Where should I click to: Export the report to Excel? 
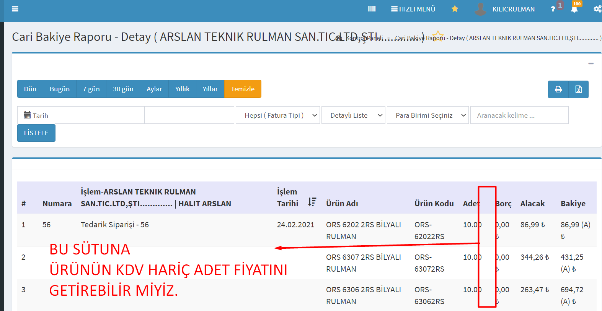(x=579, y=89)
